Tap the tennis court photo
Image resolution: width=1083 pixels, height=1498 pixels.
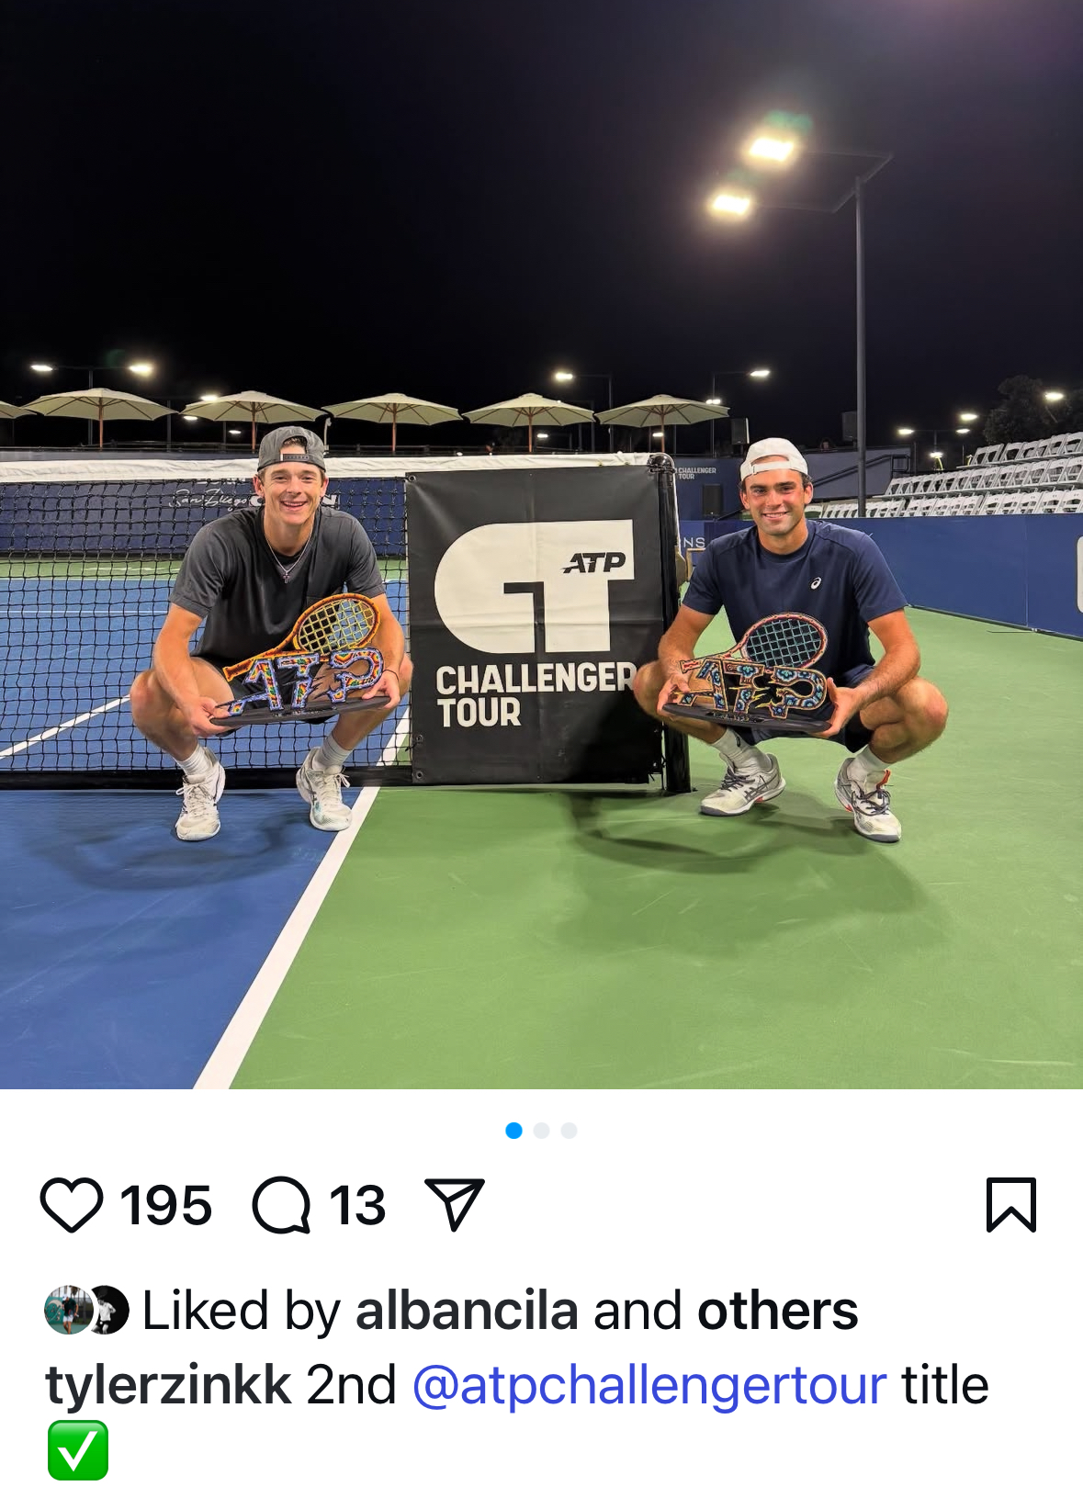click(x=541, y=545)
